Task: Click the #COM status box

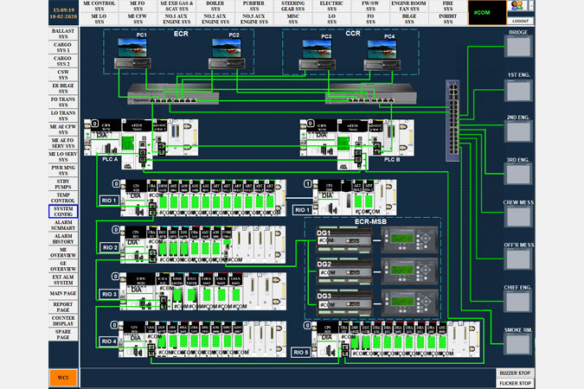Action: [486, 13]
